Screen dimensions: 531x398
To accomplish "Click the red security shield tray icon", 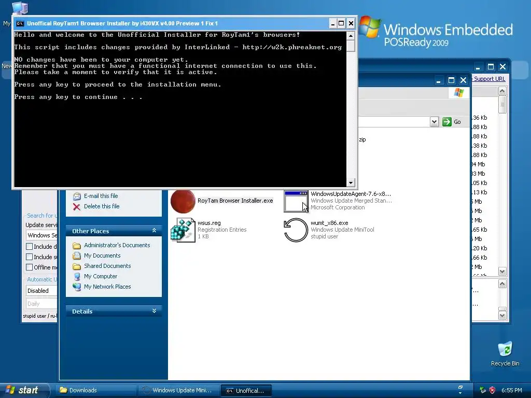I will coord(492,390).
